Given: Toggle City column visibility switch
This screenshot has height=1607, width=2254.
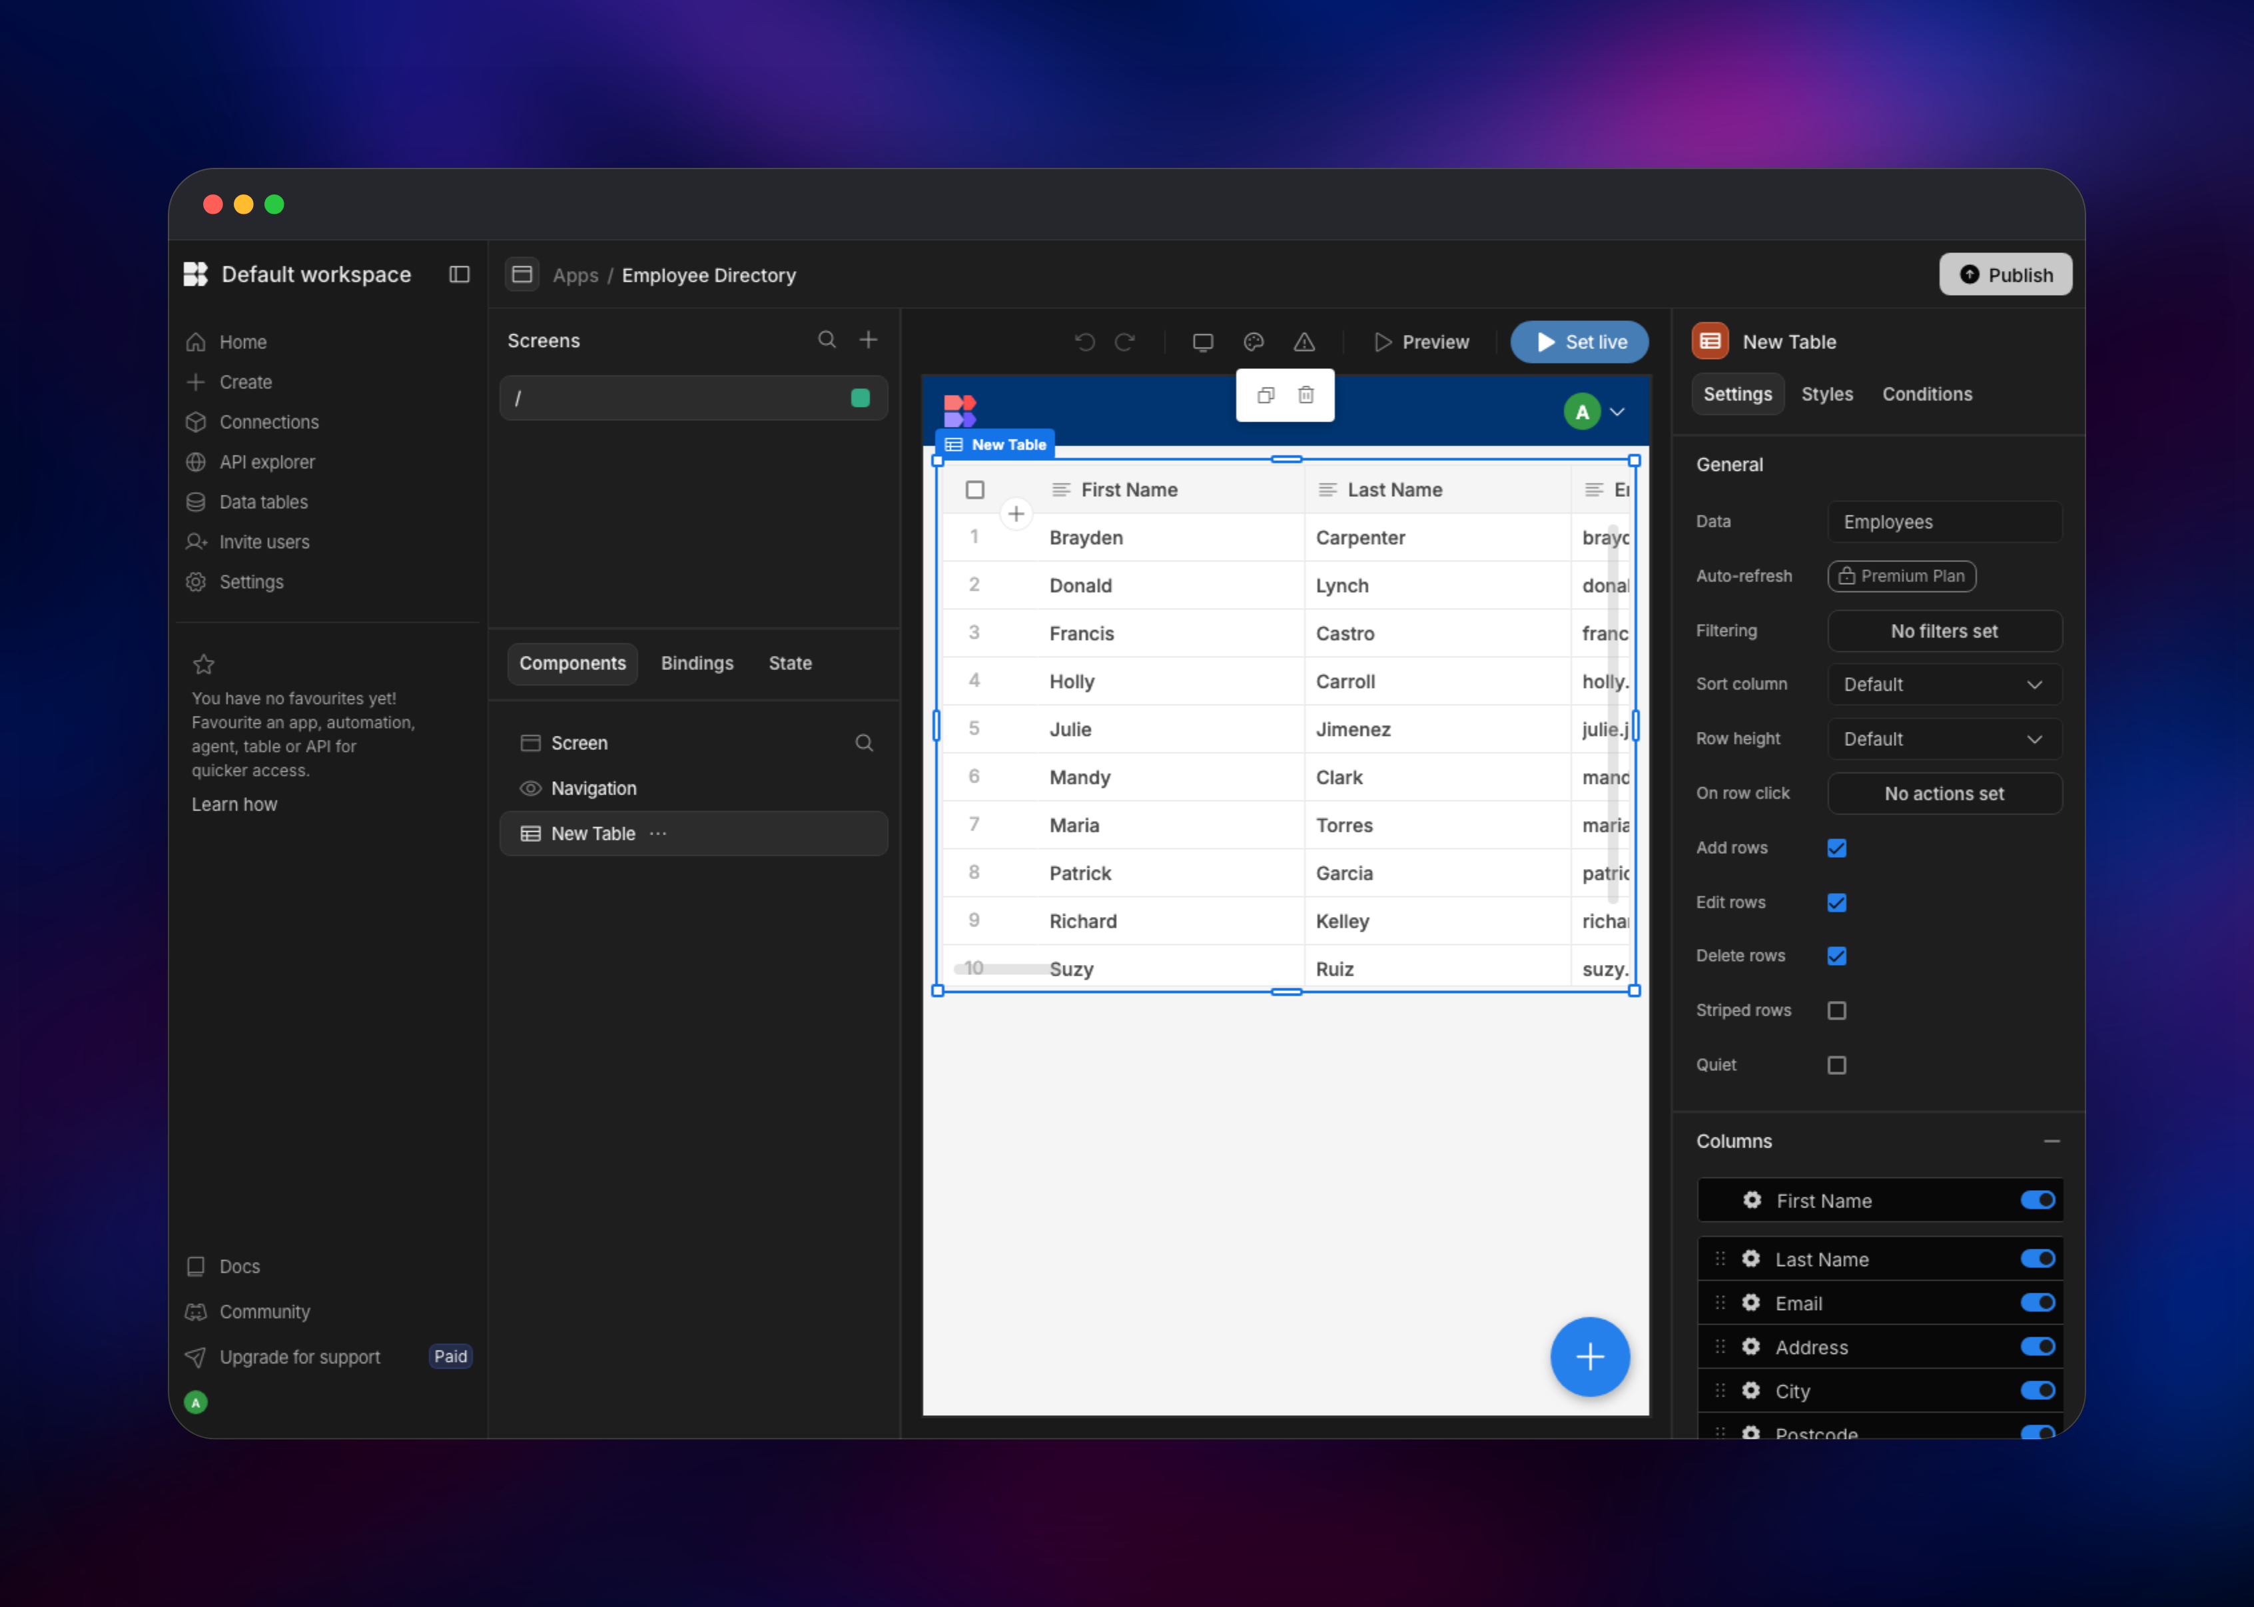Looking at the screenshot, I should [2038, 1391].
